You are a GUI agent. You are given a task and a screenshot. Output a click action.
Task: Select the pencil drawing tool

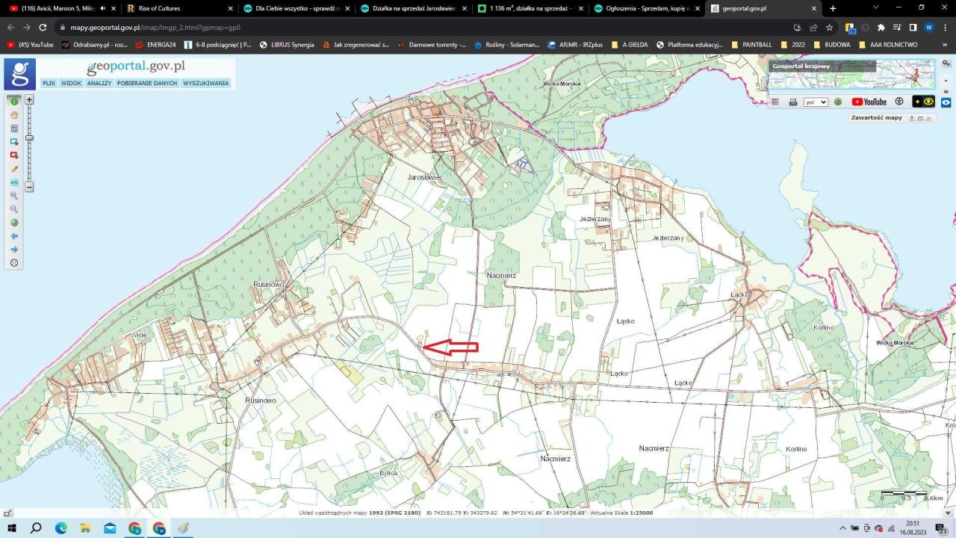pyautogui.click(x=14, y=170)
